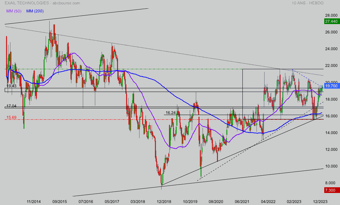Click the 18.000 price axis value

click(331, 99)
